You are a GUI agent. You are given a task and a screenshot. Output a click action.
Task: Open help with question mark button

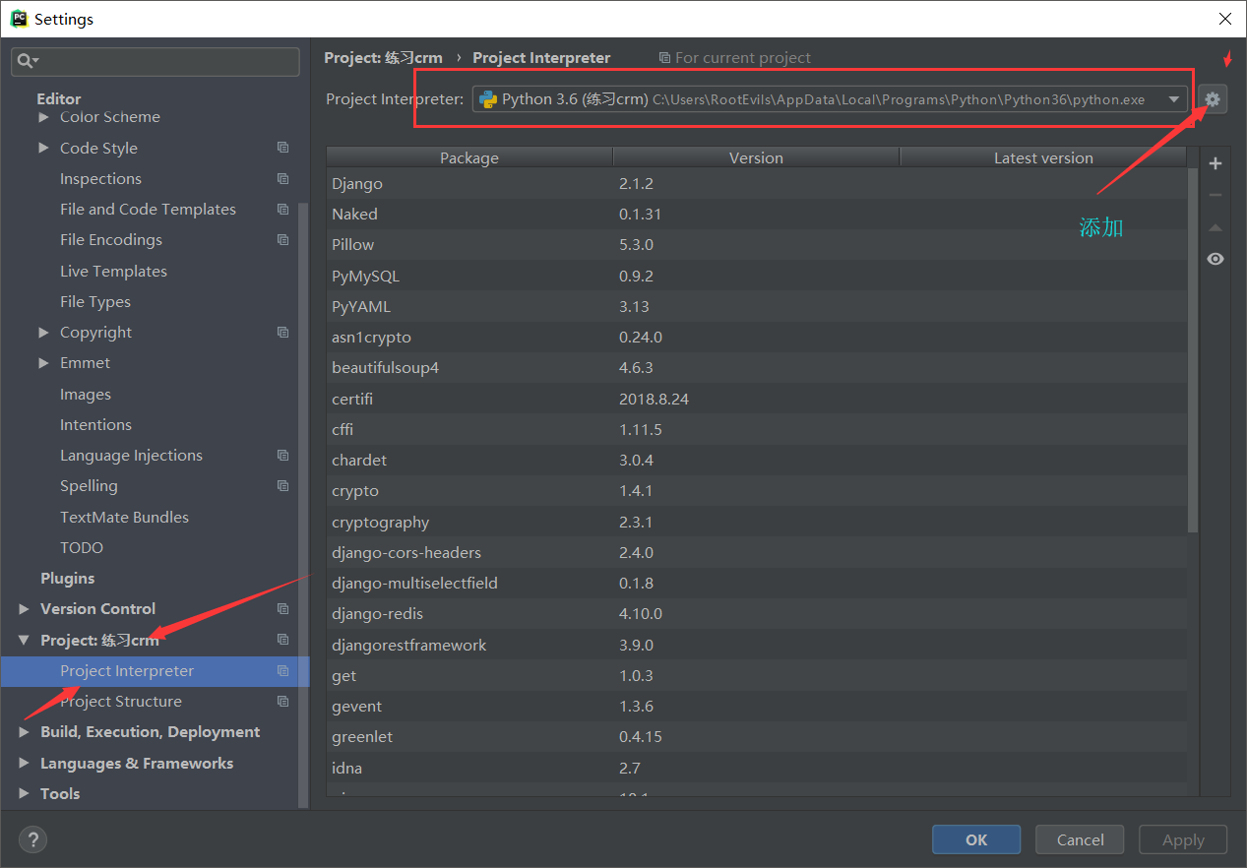pyautogui.click(x=32, y=839)
